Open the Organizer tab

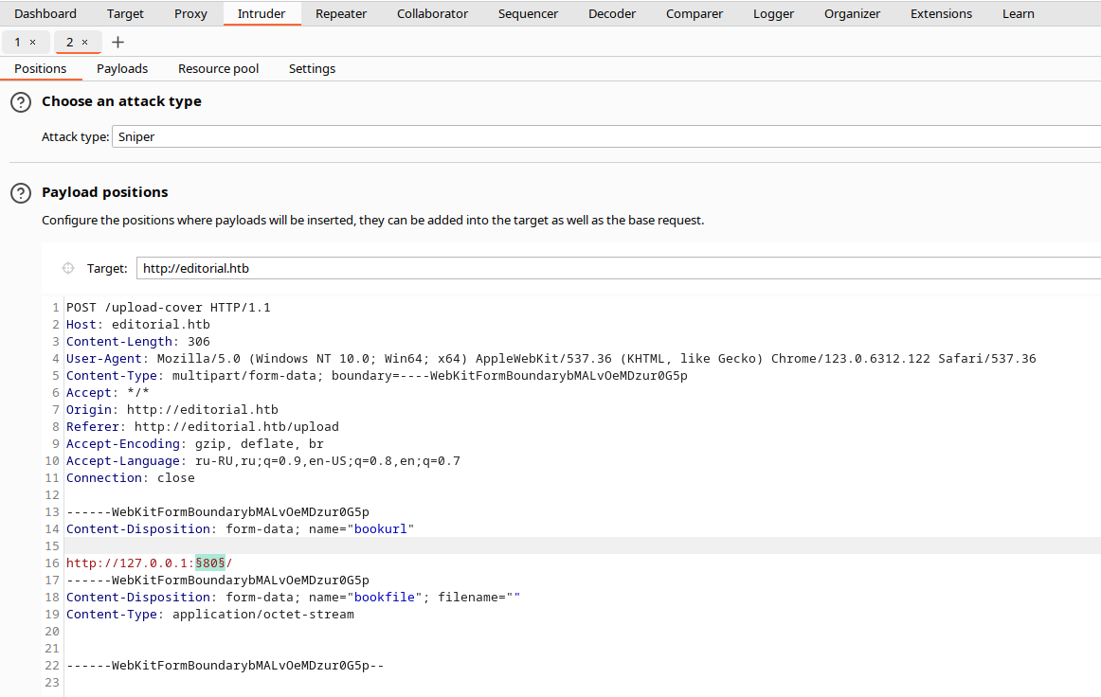[853, 13]
